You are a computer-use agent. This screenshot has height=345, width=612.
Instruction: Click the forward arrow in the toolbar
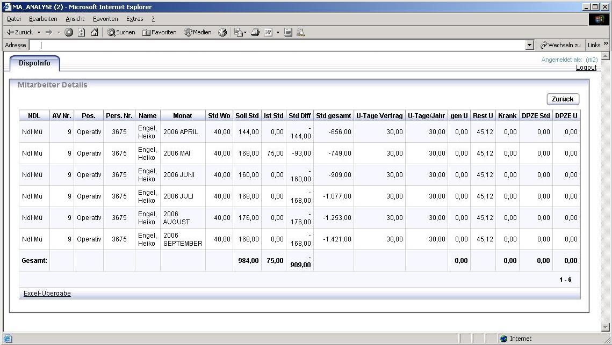pyautogui.click(x=49, y=32)
